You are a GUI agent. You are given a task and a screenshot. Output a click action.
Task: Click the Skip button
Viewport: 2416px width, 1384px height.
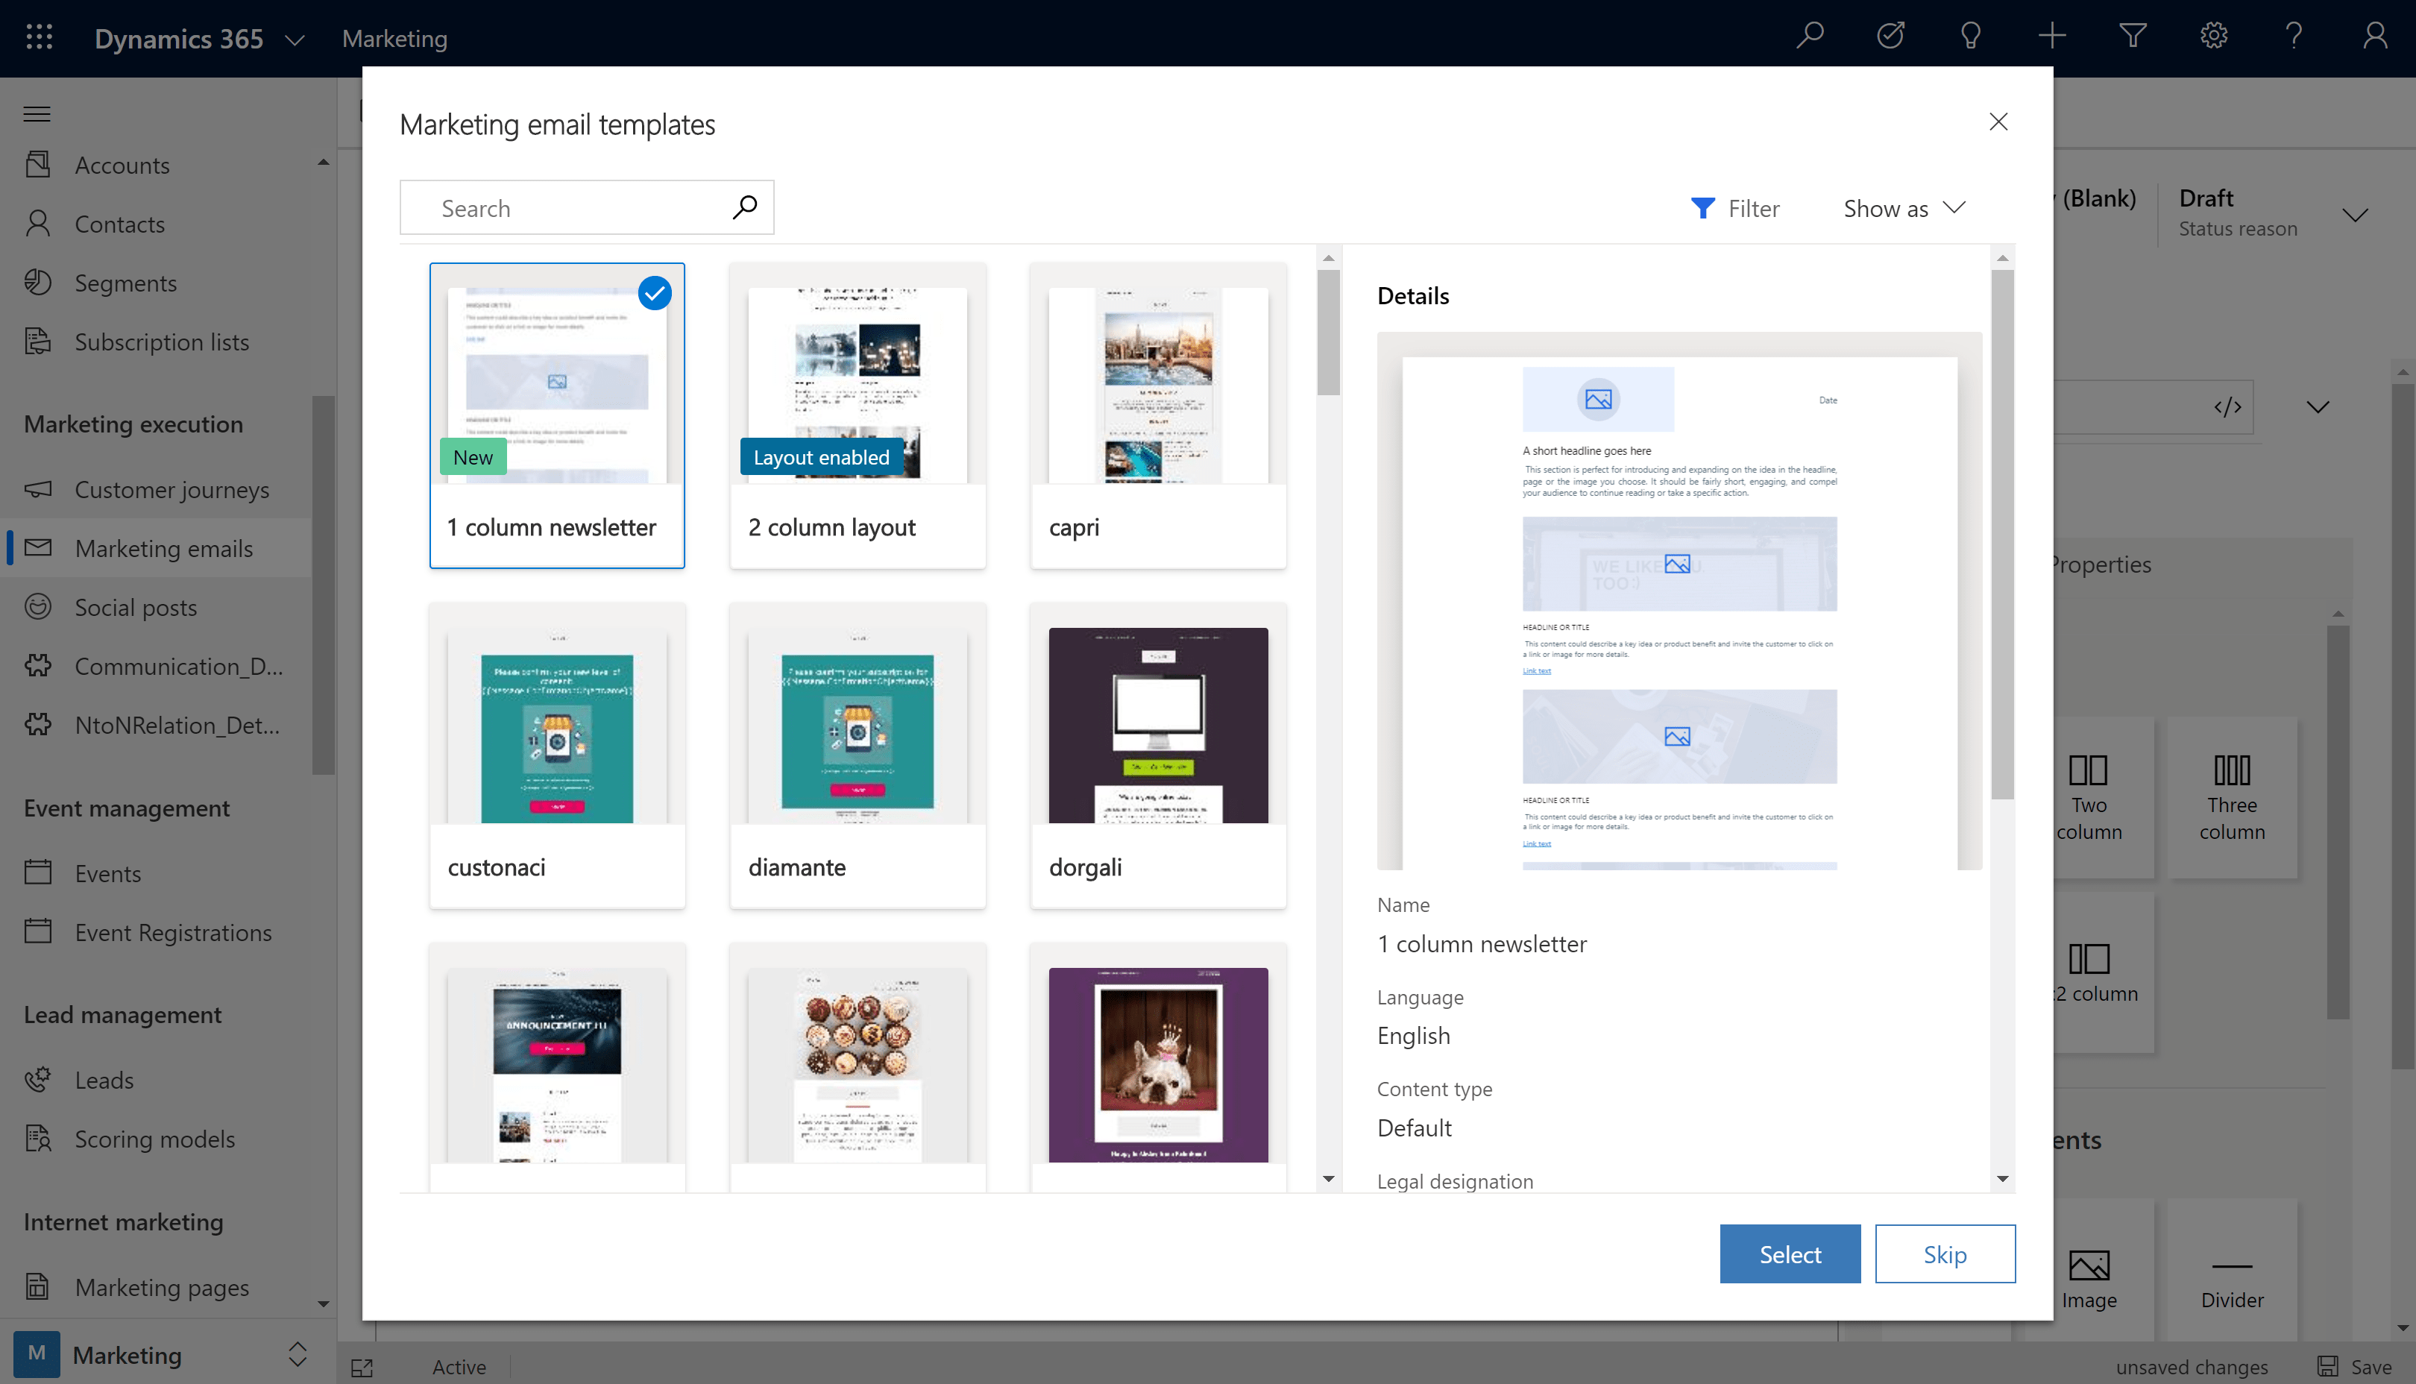tap(1944, 1253)
